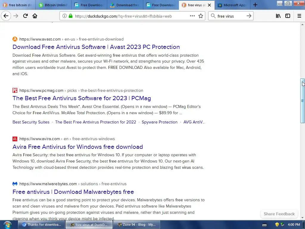
Task: Click the PCMag favicon in results
Action: click(x=15, y=90)
